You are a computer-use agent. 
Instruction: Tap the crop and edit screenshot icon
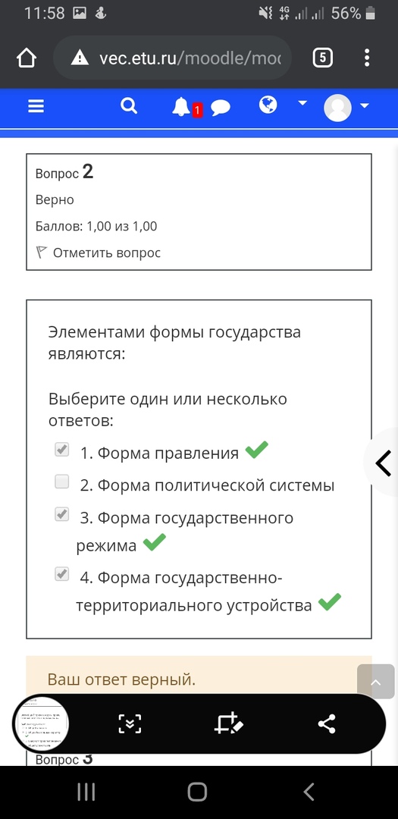pos(229,724)
